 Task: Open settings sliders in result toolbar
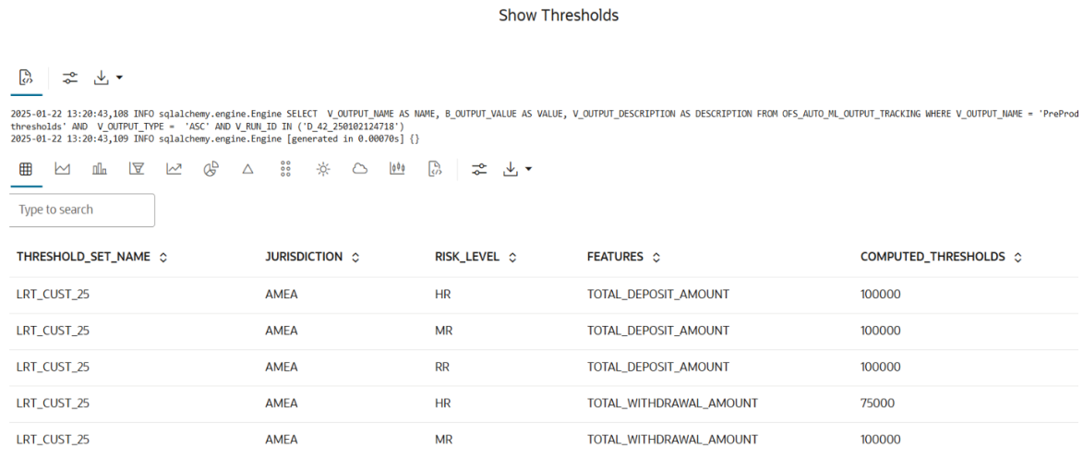pos(479,168)
